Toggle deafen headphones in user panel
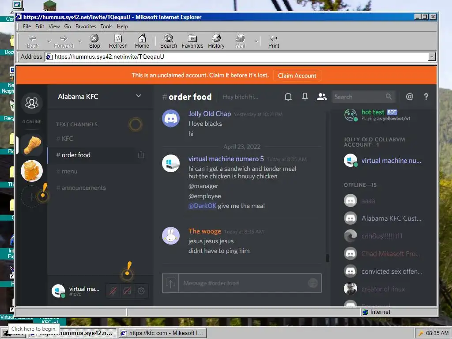The height and width of the screenshot is (339, 452). pos(127,291)
